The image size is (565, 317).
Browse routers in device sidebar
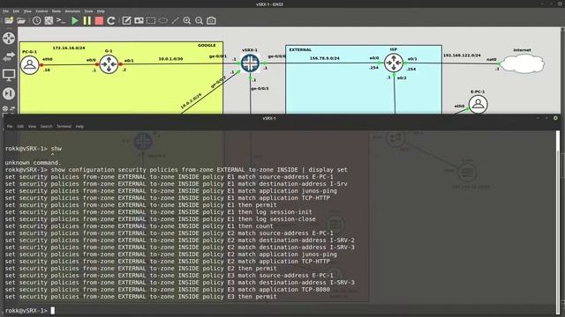[9, 38]
